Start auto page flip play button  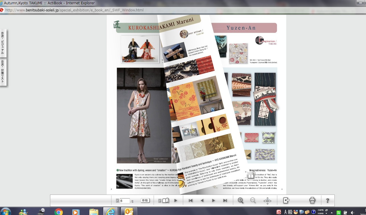point(176,201)
